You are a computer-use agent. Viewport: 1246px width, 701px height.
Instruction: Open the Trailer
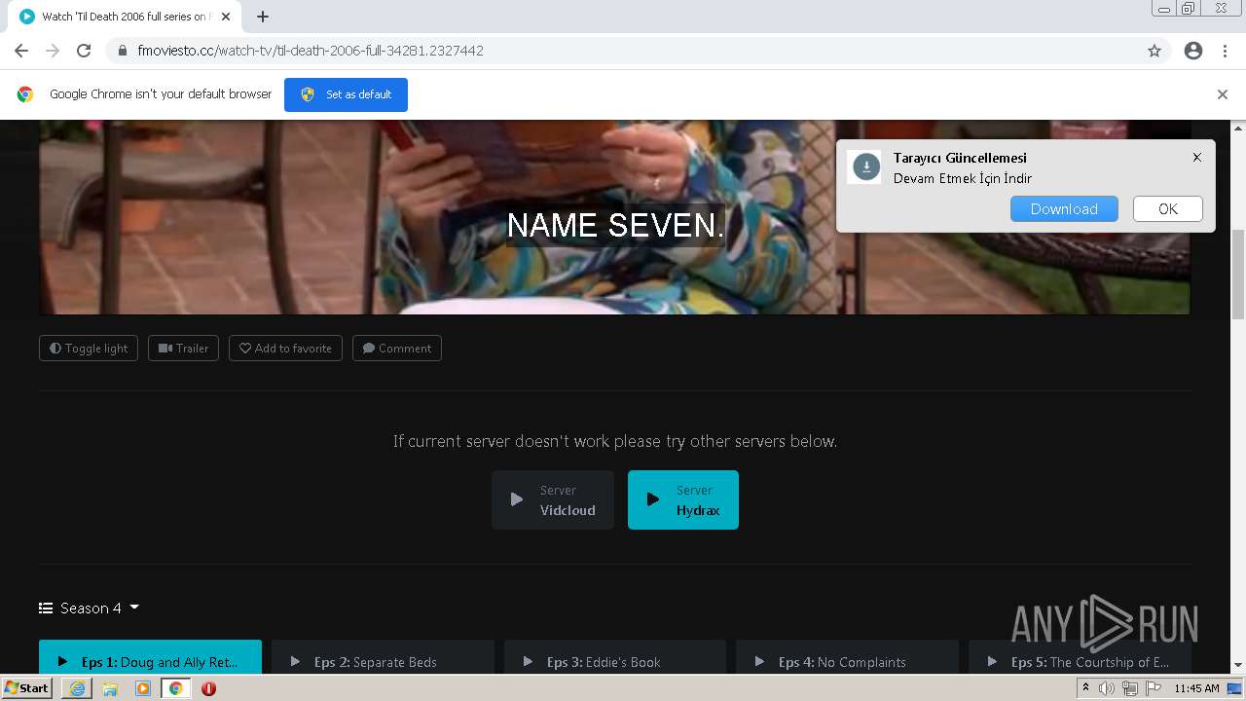click(183, 349)
